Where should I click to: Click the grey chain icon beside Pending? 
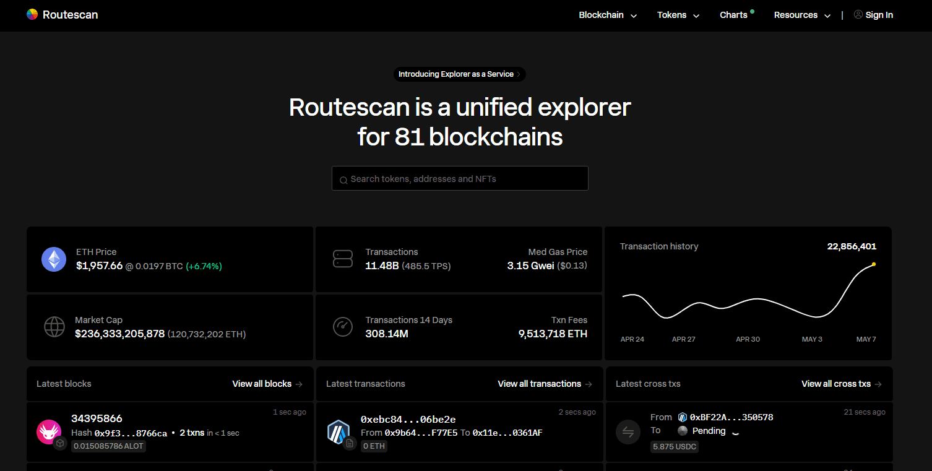683,431
